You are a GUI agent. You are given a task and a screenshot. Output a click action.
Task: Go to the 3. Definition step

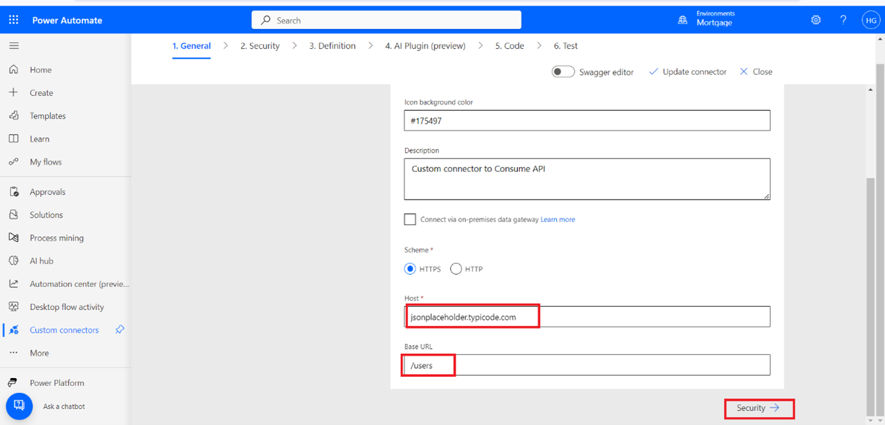332,46
